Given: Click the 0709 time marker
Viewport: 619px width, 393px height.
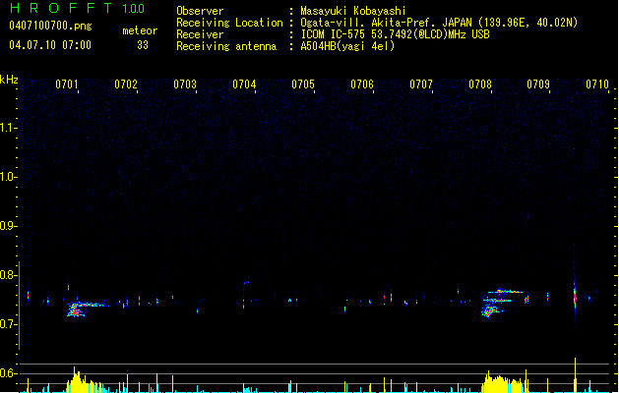Looking at the screenshot, I should [x=538, y=84].
